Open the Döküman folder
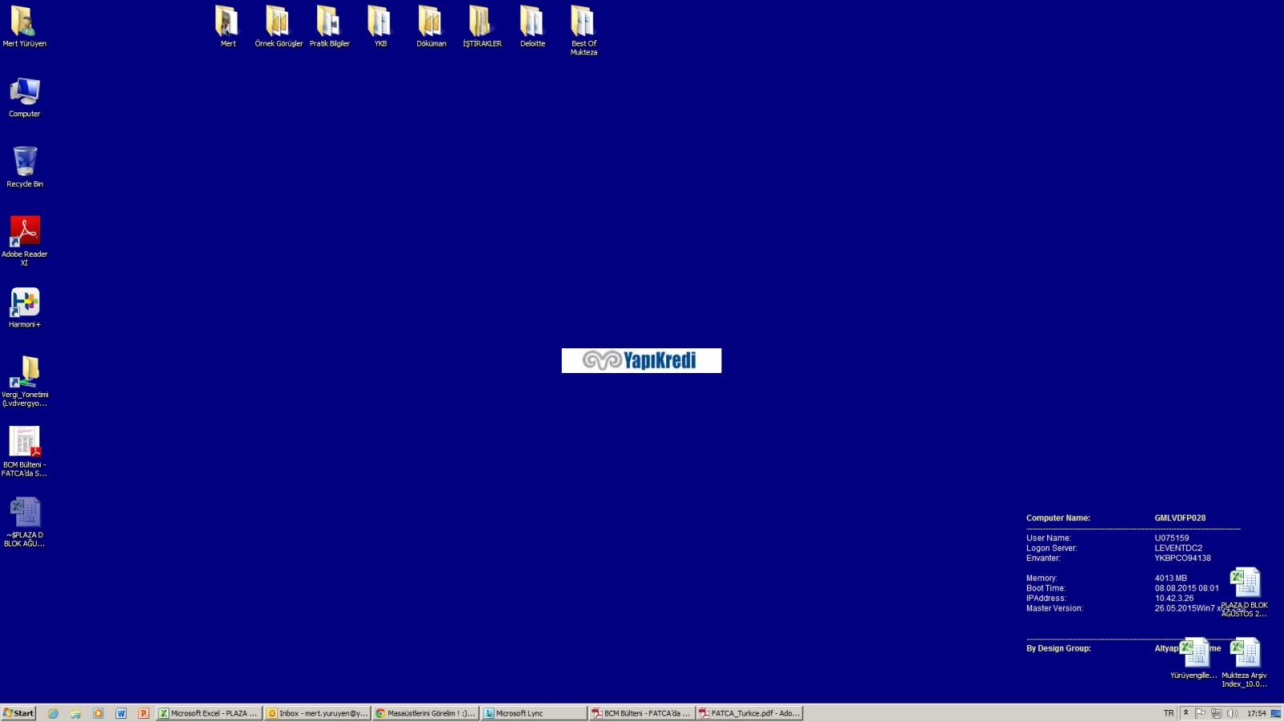This screenshot has height=722, width=1284. tap(431, 26)
